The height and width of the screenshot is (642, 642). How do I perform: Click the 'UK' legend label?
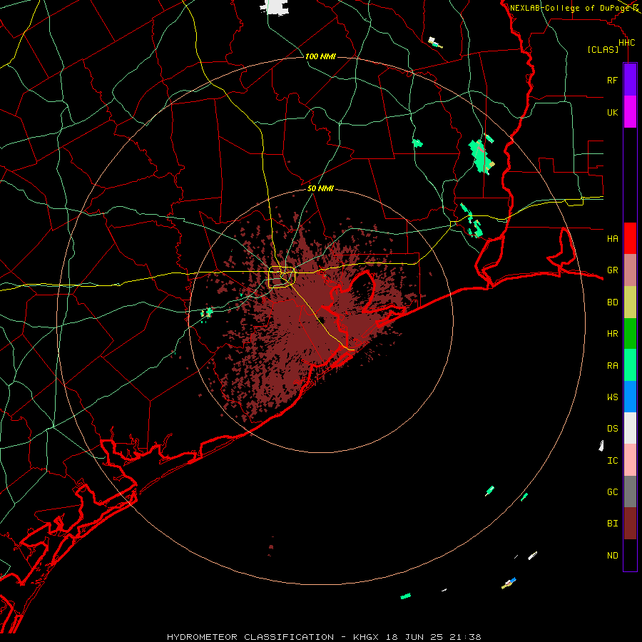coord(612,112)
